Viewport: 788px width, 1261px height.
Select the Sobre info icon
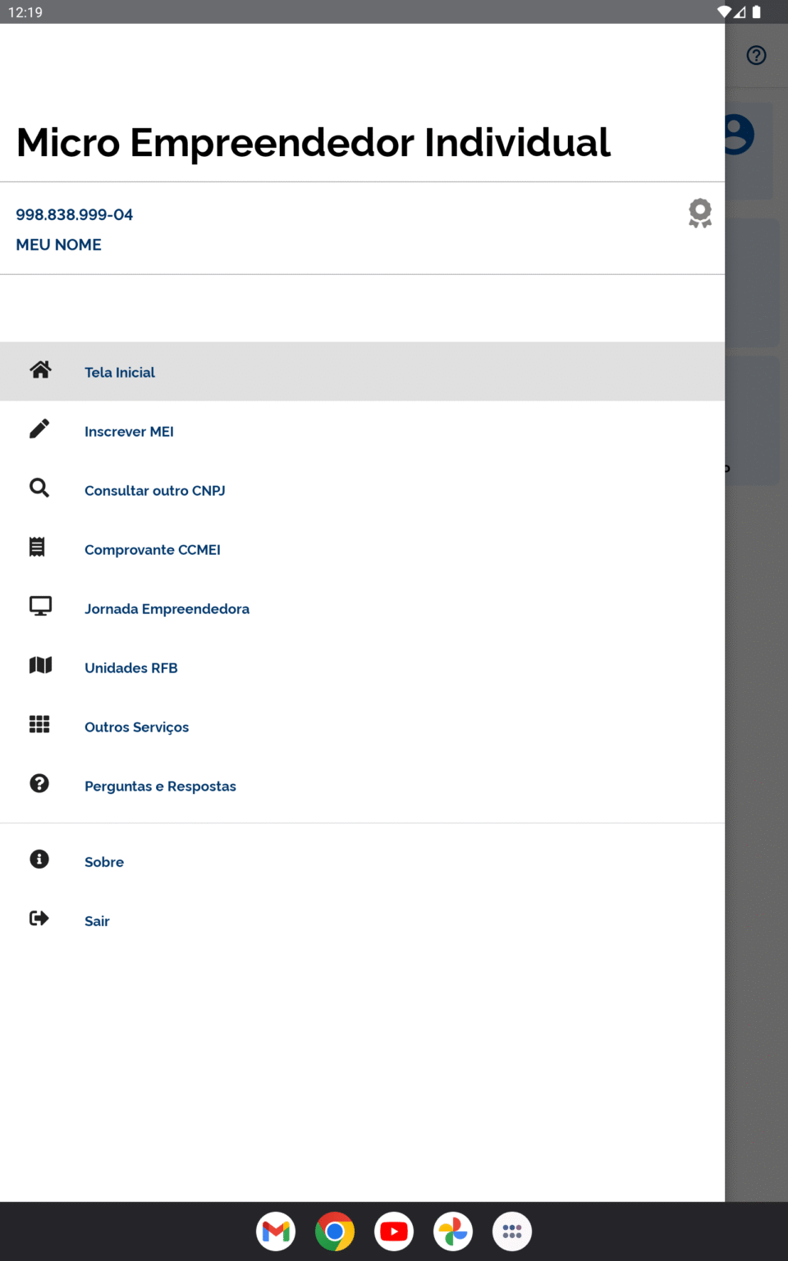(39, 859)
